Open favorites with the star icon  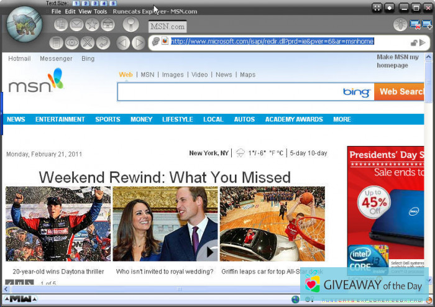pos(92,25)
